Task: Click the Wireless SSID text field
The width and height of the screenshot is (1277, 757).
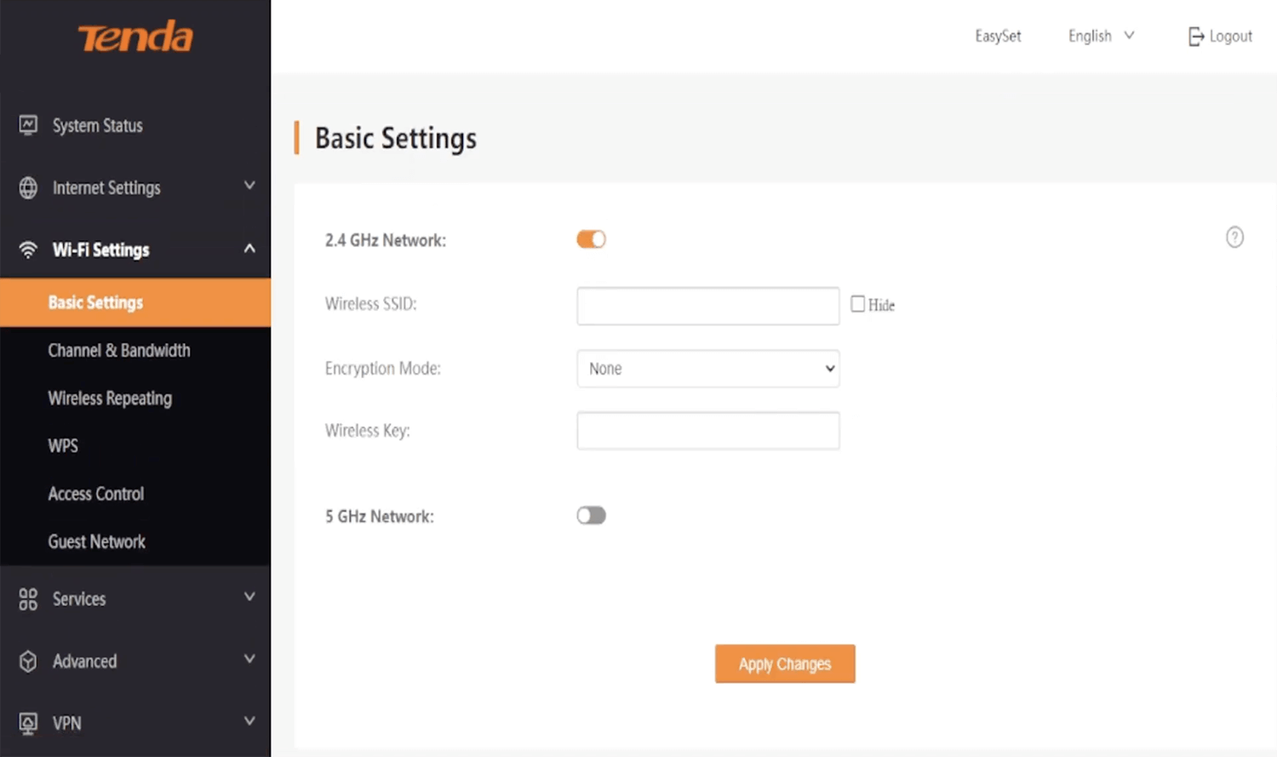Action: [707, 306]
